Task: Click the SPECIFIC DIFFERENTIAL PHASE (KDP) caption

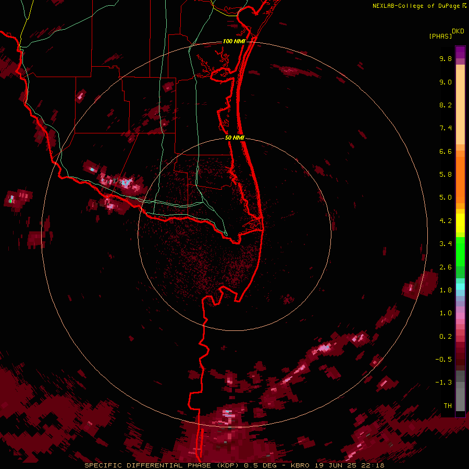Action: coord(162,465)
